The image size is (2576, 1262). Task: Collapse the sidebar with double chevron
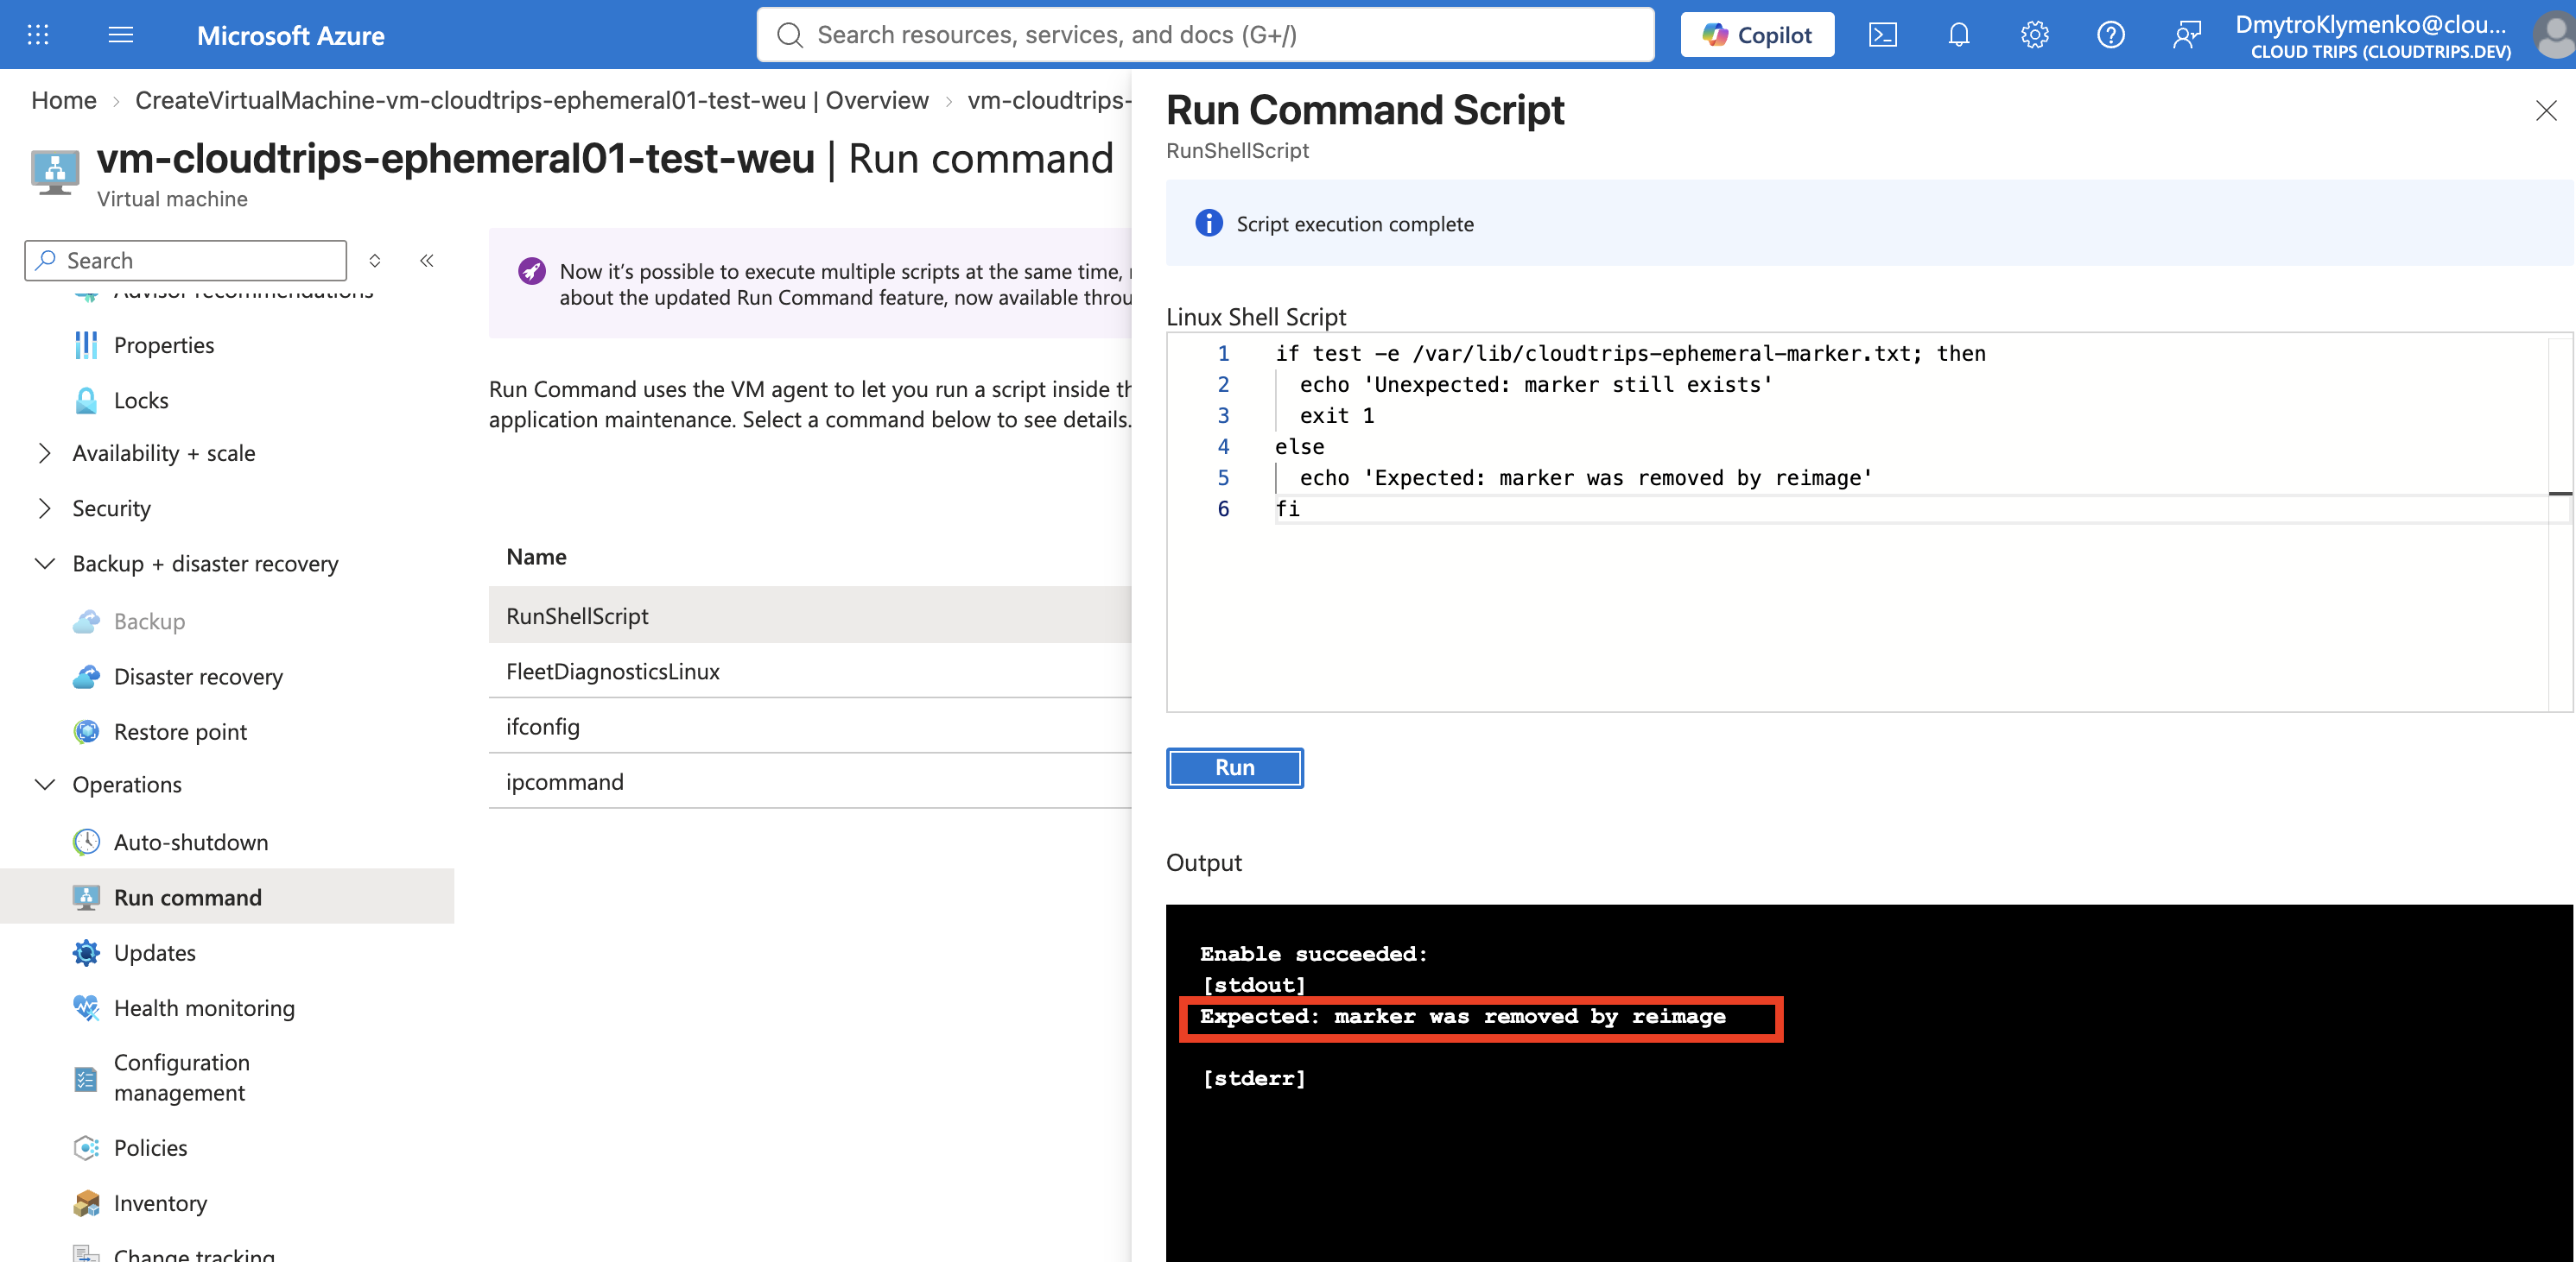427,261
